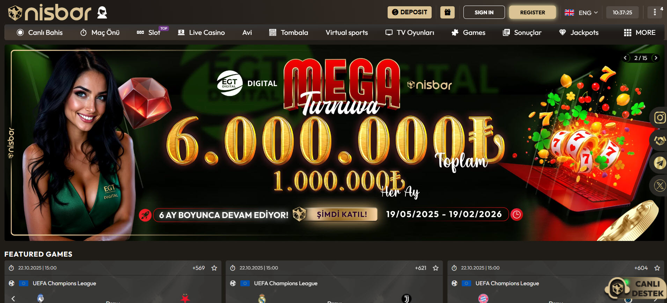Click the X (Twitter) social icon
Viewport: 667px width, 303px height.
click(x=659, y=185)
